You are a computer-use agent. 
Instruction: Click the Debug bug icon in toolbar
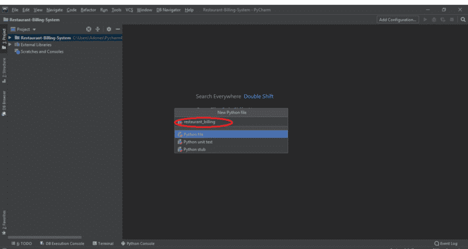tap(435, 20)
